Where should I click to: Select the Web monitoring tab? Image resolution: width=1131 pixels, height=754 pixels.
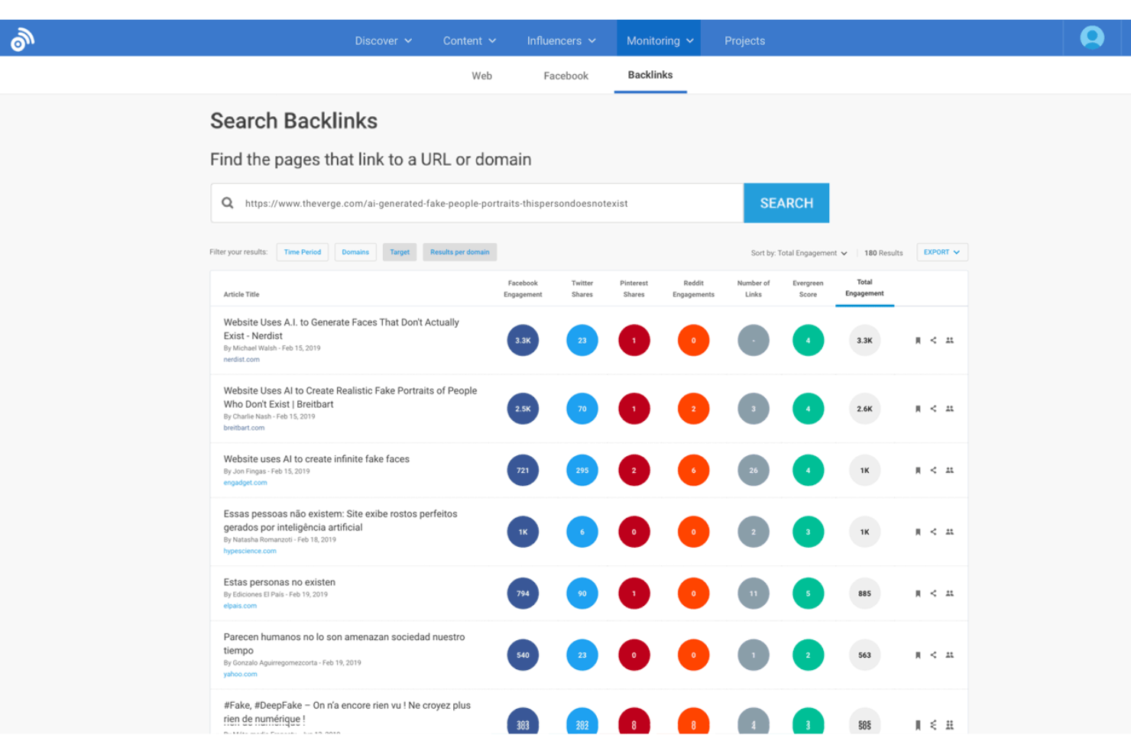click(481, 76)
